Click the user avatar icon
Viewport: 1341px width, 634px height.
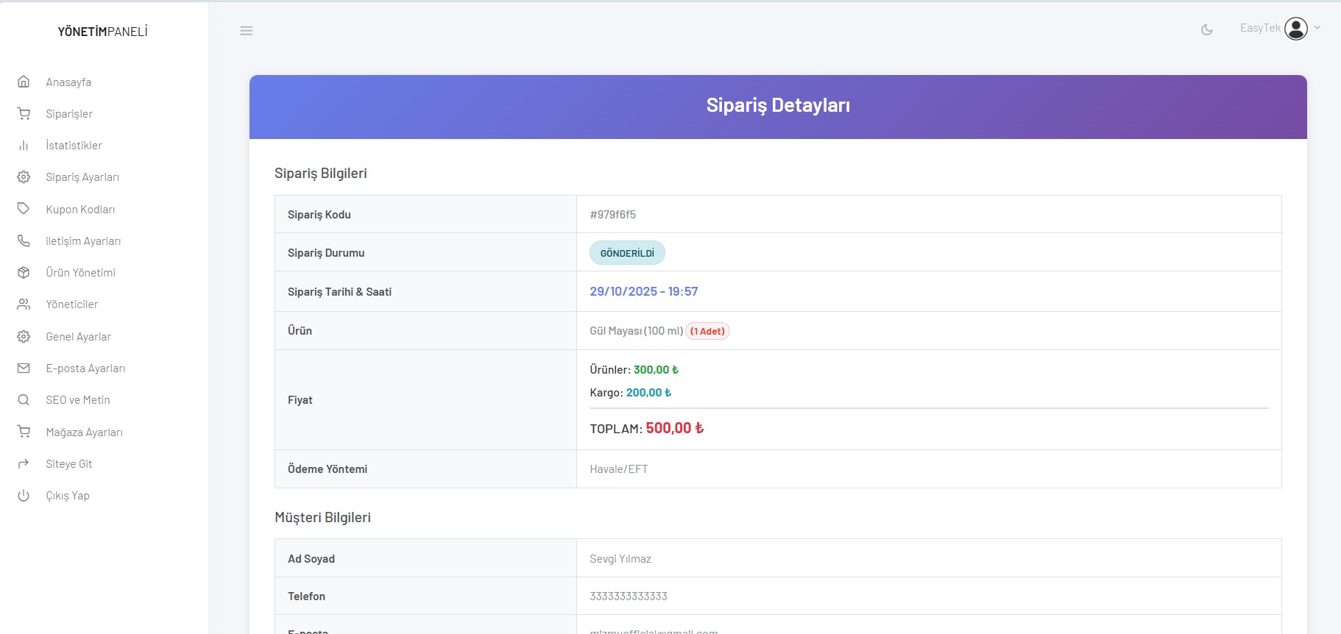1296,29
